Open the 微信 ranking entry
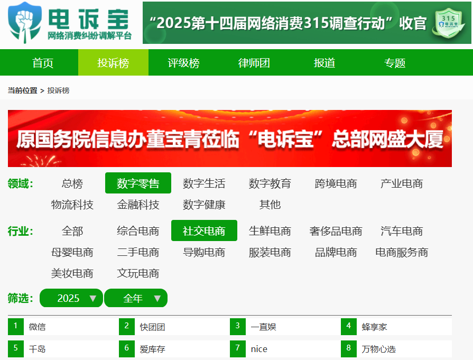This screenshot has height=360, width=473. pos(38,327)
